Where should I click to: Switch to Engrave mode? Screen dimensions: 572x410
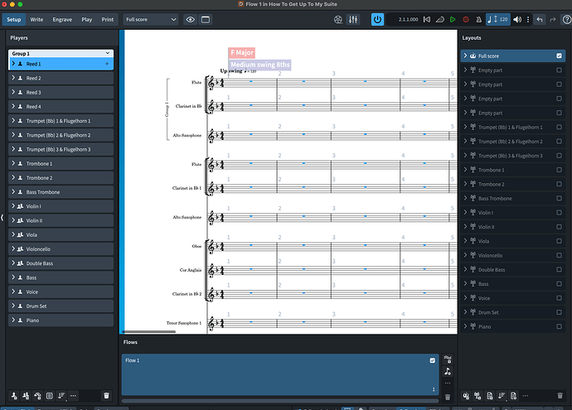tap(62, 20)
